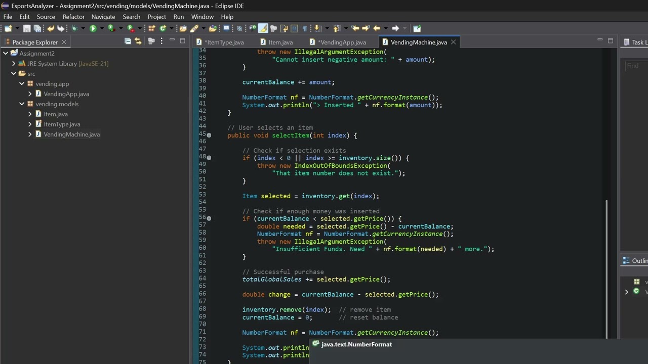Toggle Mark Occurrences highlighter in toolbar
The width and height of the screenshot is (648, 364).
(x=263, y=28)
